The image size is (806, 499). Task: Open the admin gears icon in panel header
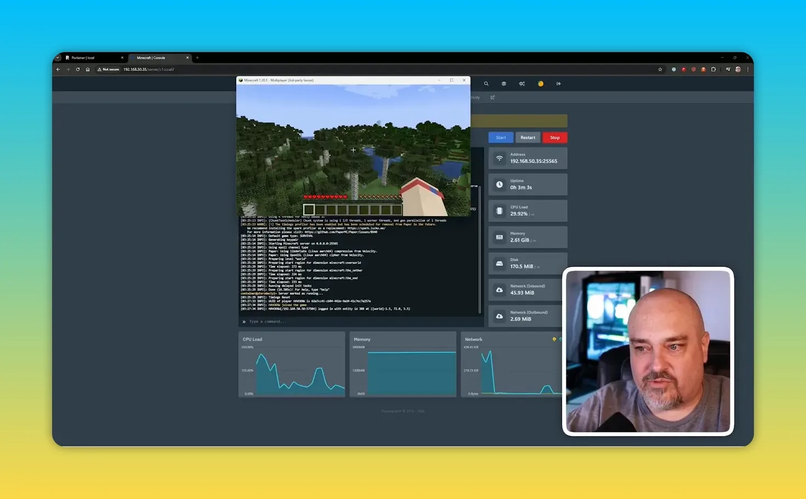(x=522, y=84)
